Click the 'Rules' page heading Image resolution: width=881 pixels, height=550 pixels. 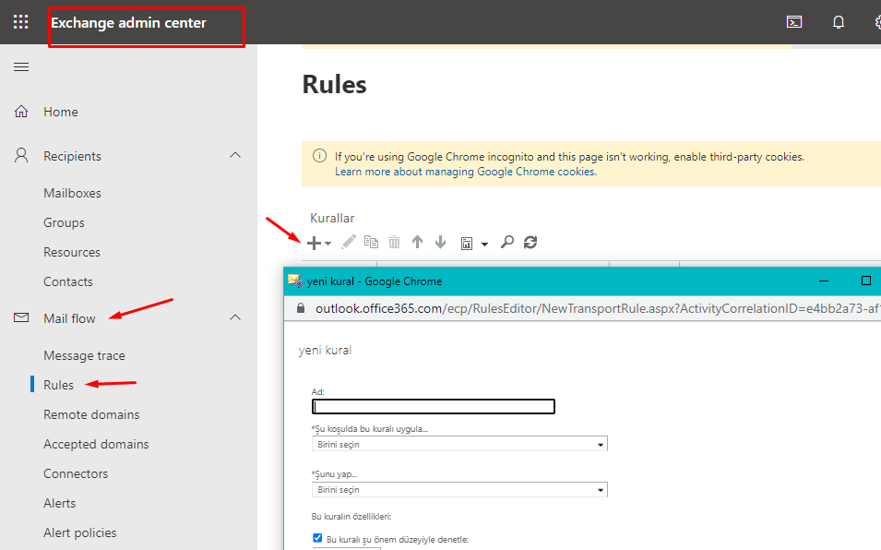(334, 84)
